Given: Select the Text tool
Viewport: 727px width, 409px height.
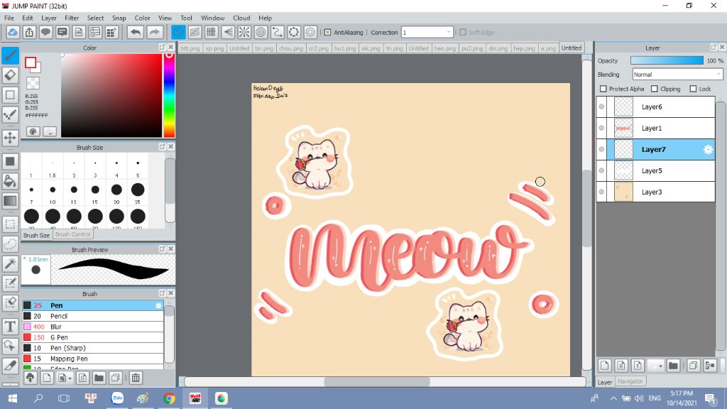Looking at the screenshot, I should 10,327.
